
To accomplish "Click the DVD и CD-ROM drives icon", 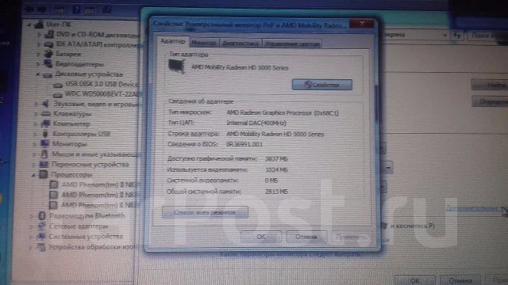I will [x=49, y=34].
